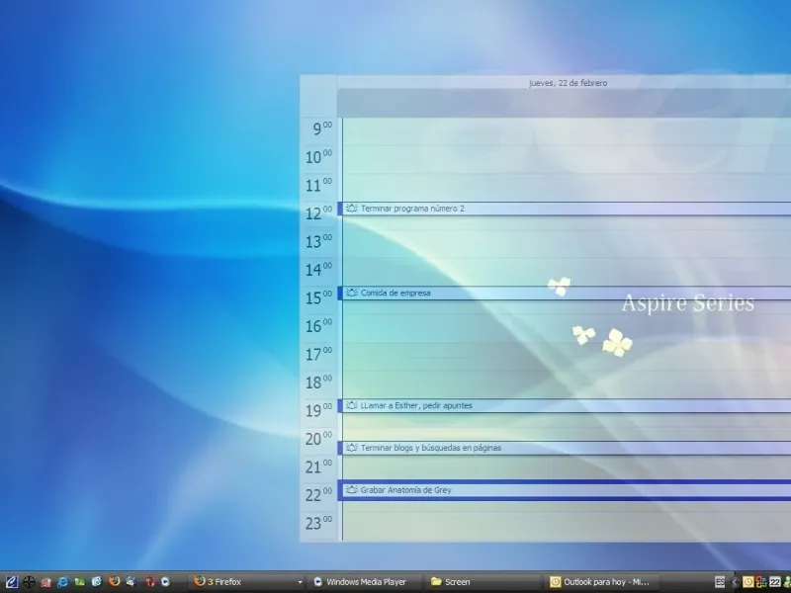Screen dimensions: 791x593
Task: Expand the Firefox taskbar group dropdown arrow
Action: click(301, 582)
